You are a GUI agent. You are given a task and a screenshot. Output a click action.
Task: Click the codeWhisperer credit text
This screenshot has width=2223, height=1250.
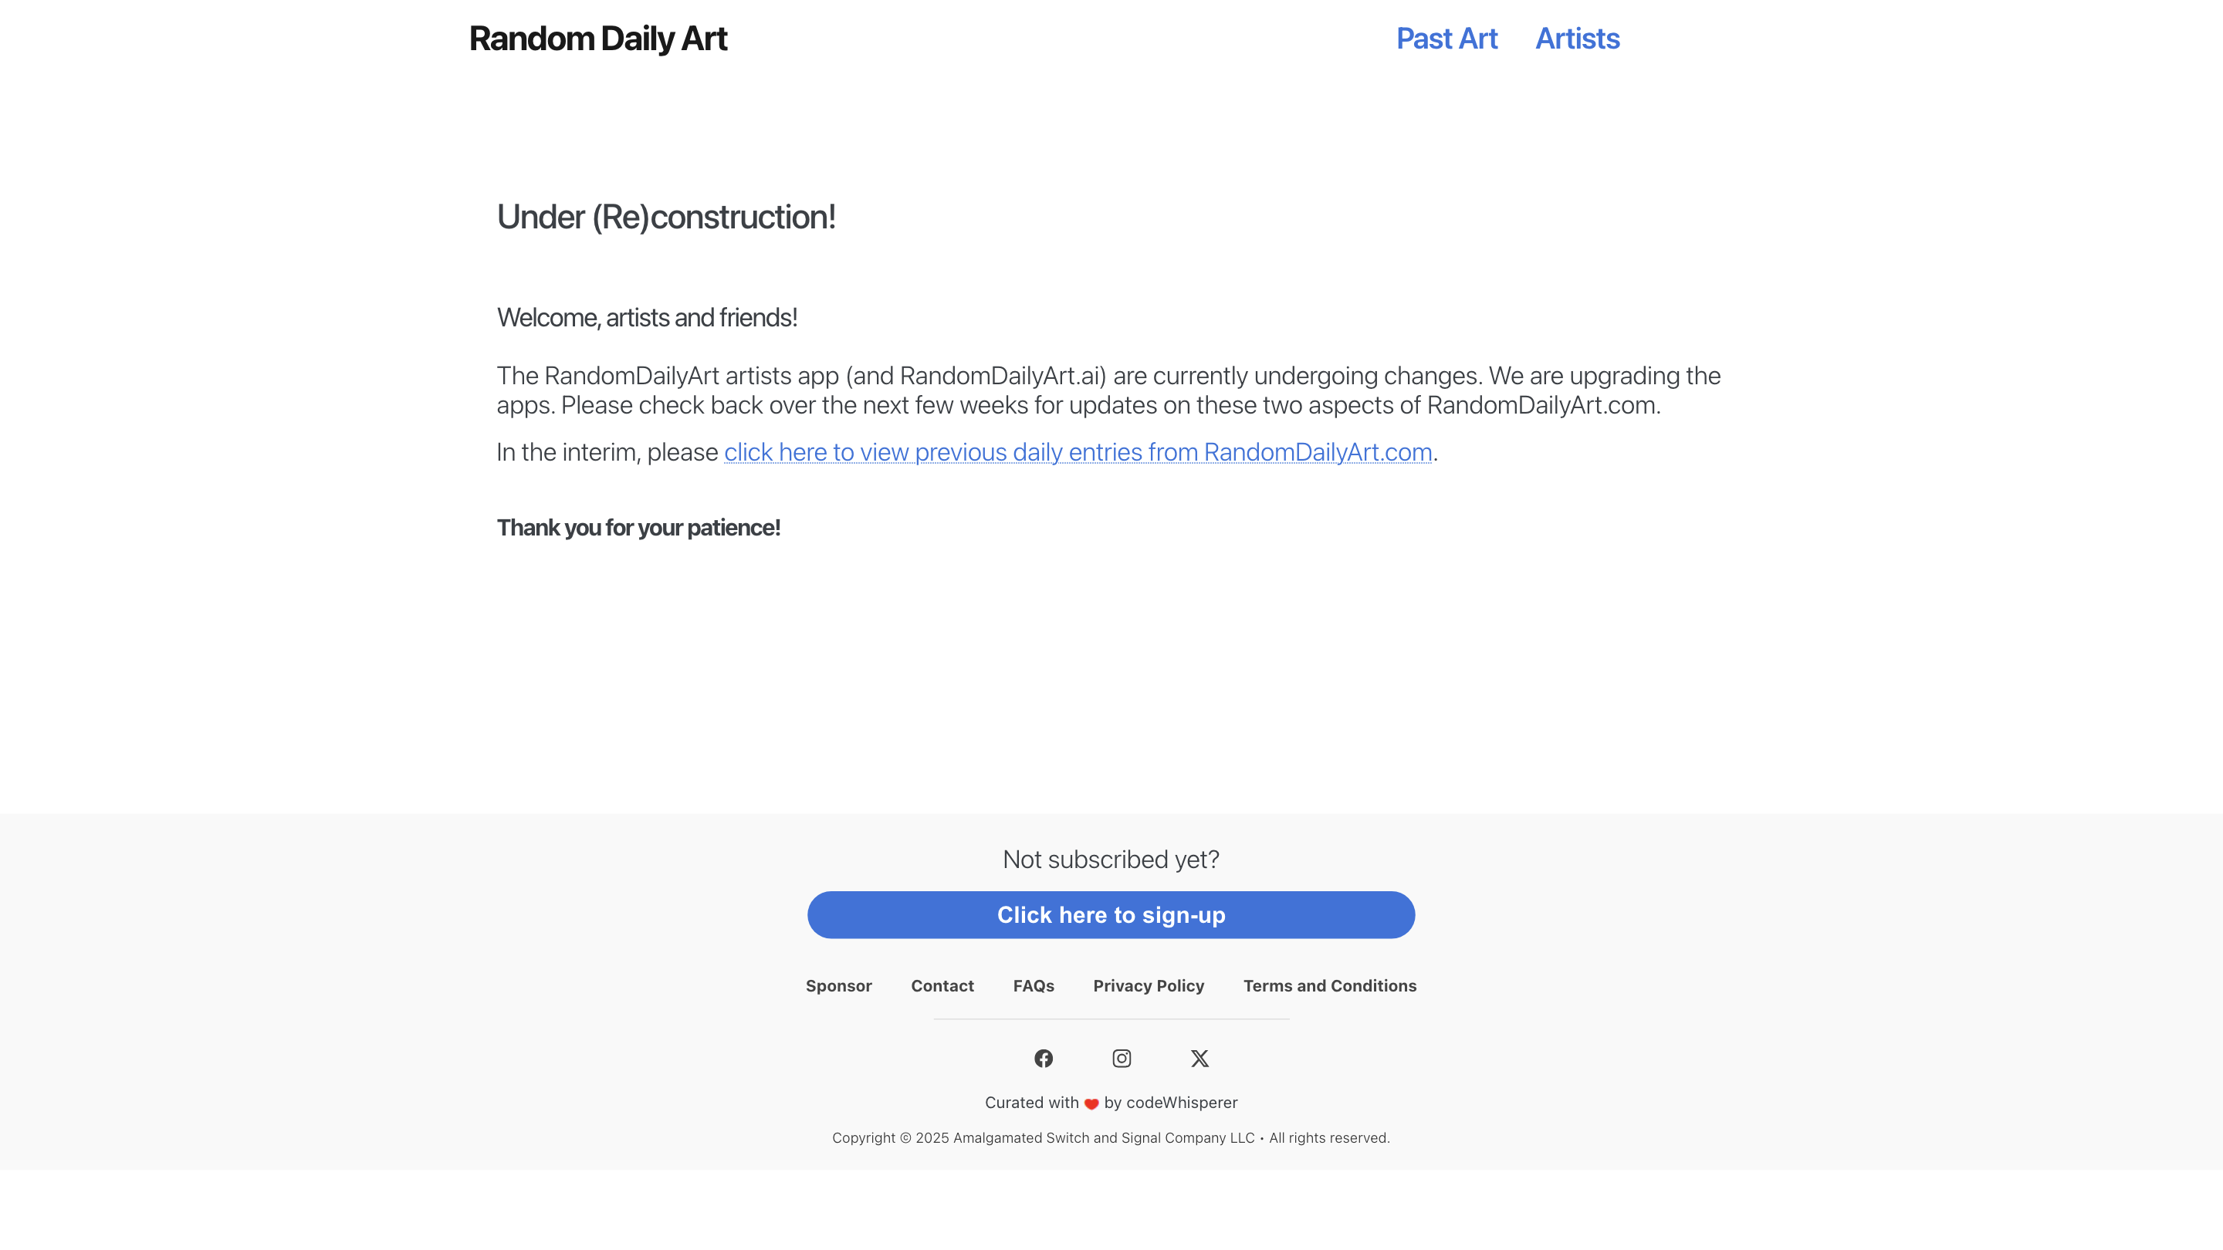click(x=1183, y=1103)
